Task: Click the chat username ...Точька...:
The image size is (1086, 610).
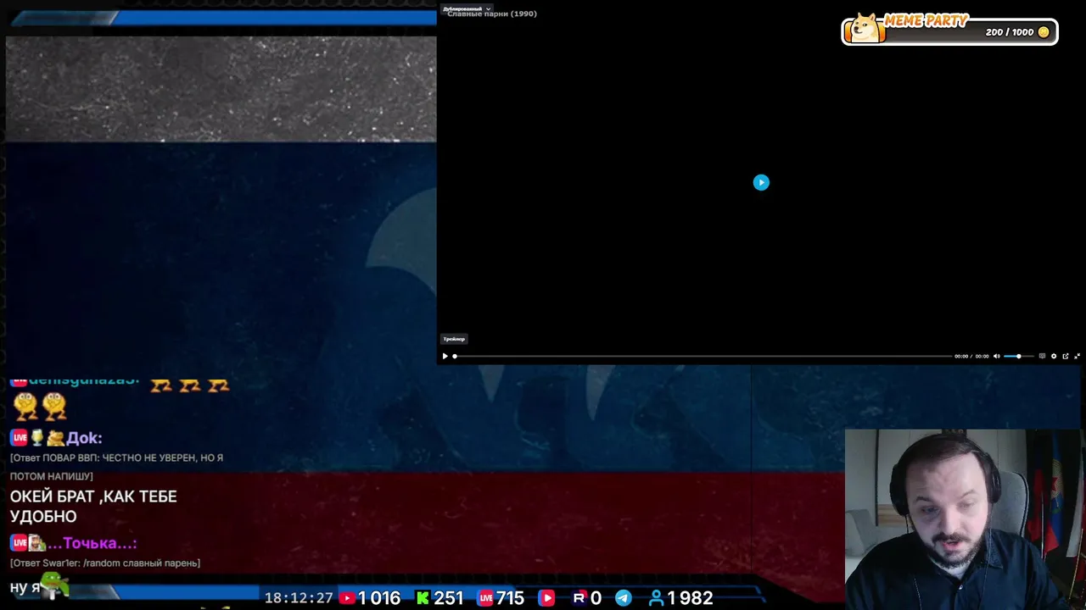Action: pos(92,543)
